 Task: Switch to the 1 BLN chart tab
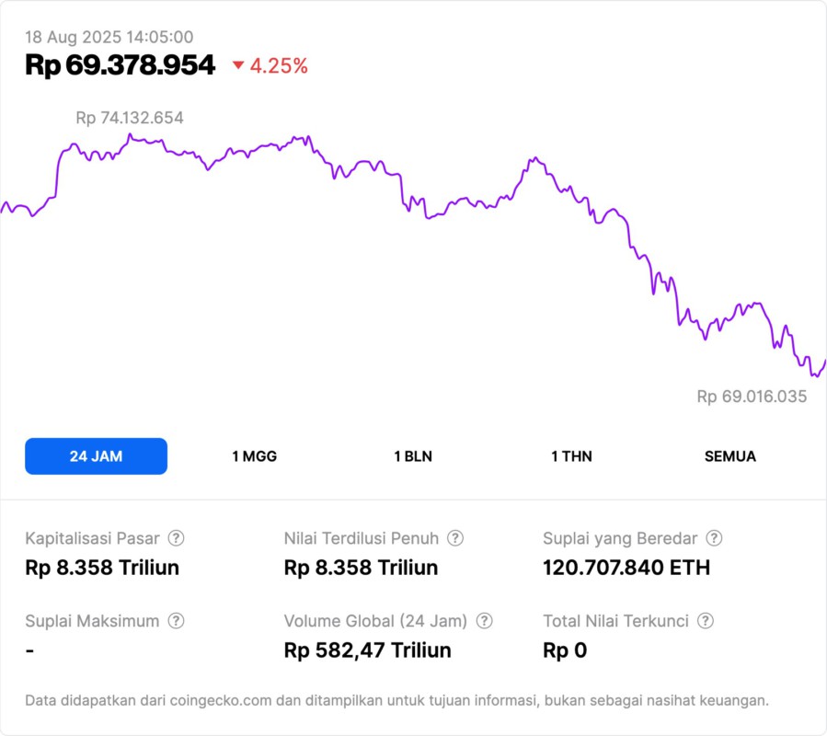(x=413, y=456)
